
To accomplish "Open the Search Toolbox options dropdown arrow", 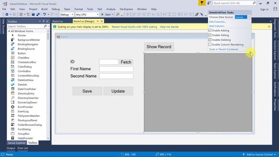I will (x=48, y=26).
